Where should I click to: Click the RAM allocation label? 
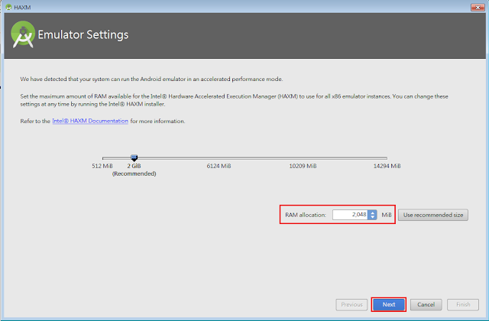coord(306,215)
